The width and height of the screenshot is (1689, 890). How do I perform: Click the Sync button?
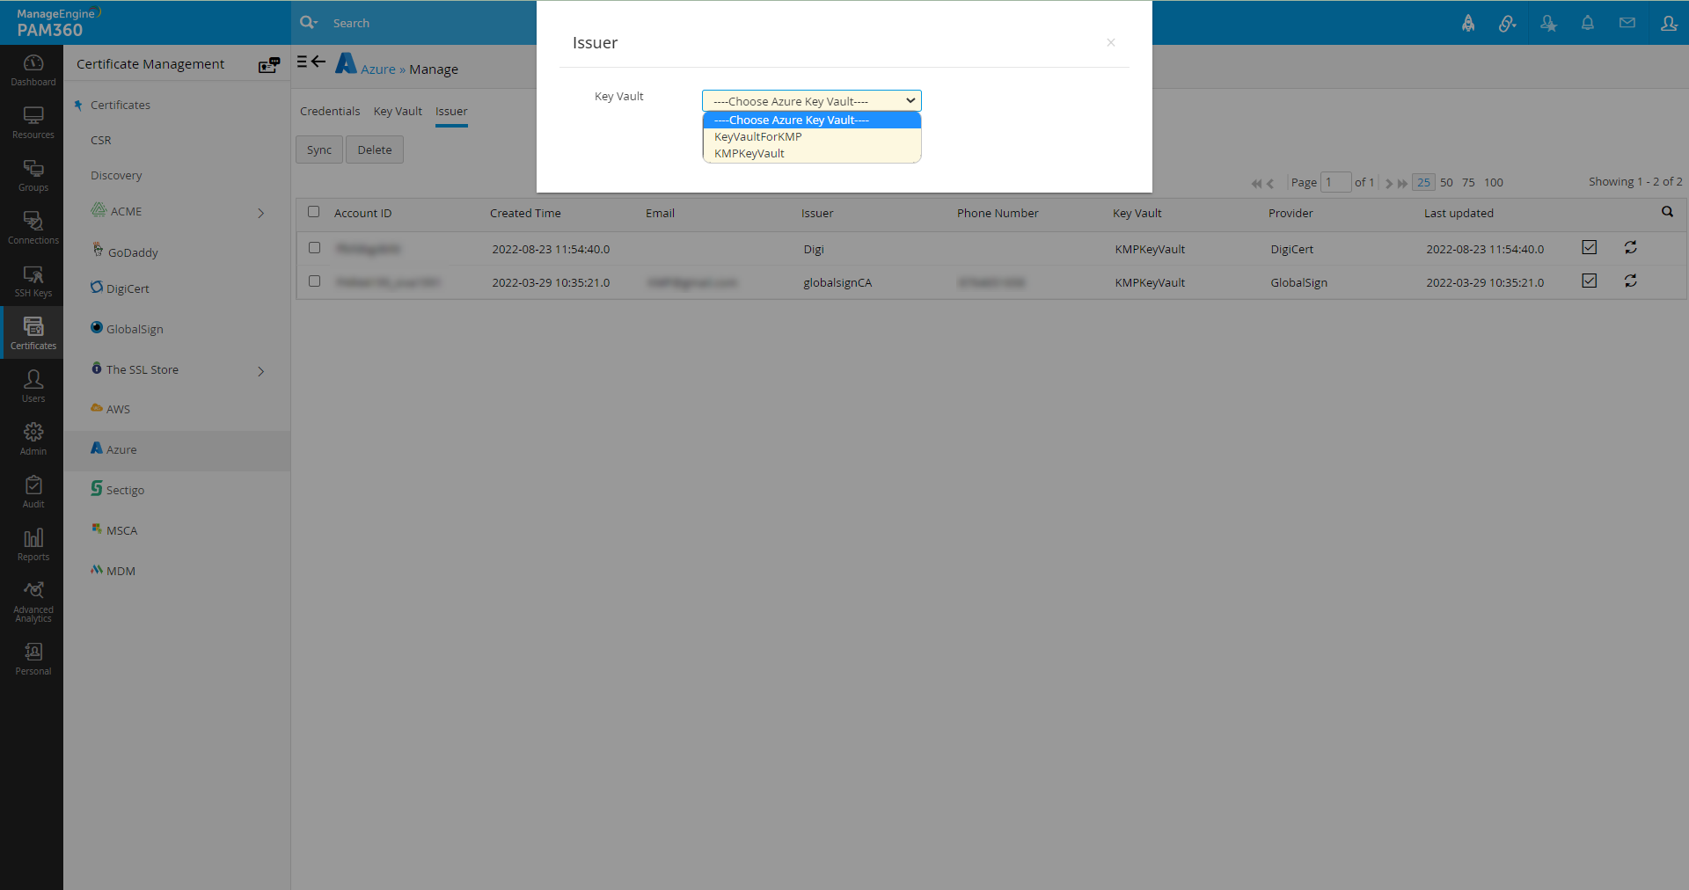(318, 149)
